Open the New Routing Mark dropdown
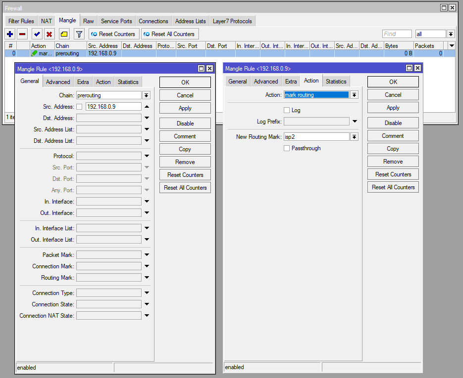Screen dimensions: 463x378 click(354, 137)
